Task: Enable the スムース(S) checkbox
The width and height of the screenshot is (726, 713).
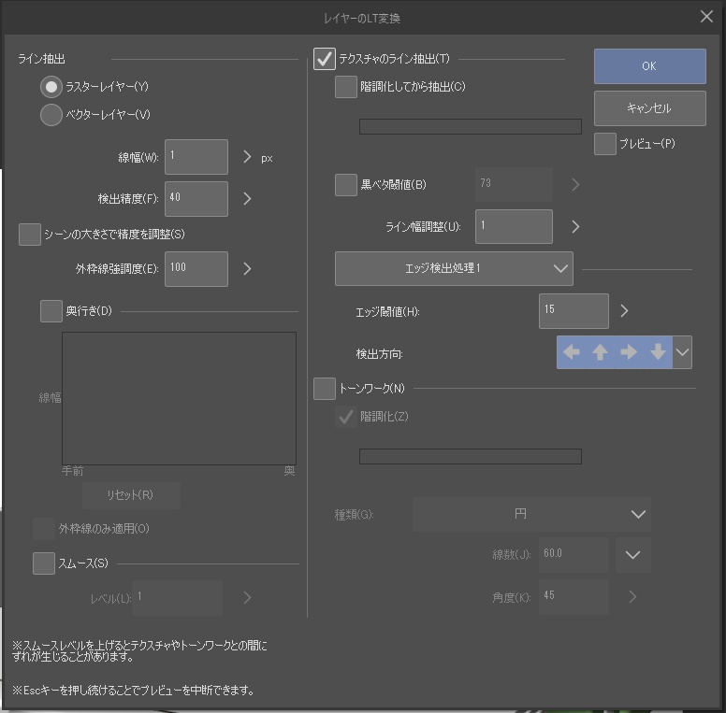Action: (44, 563)
